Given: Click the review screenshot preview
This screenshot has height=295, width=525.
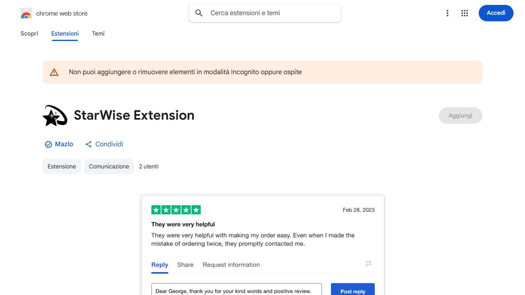Looking at the screenshot, I should tap(262, 245).
